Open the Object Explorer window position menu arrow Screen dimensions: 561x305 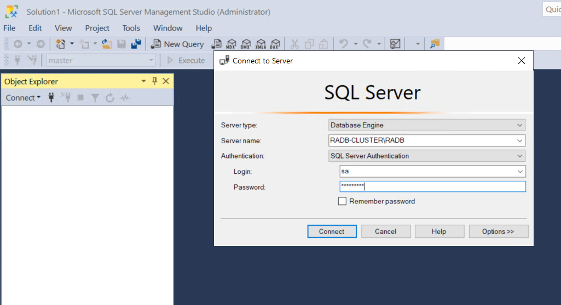tap(143, 81)
